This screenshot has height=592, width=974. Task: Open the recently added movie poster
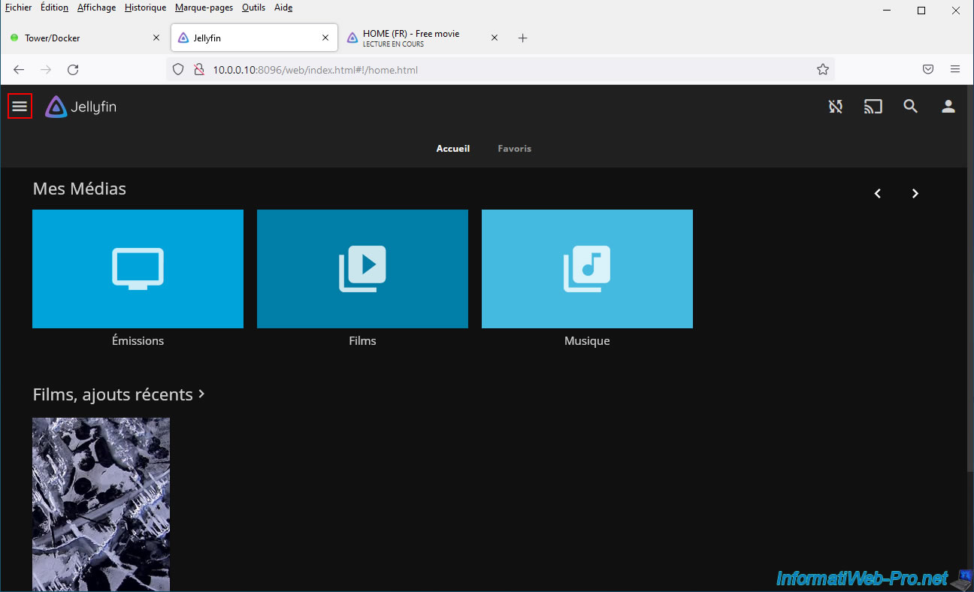[x=101, y=503]
